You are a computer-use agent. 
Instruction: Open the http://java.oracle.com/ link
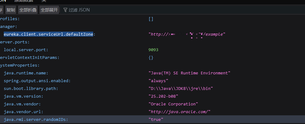[180, 112]
